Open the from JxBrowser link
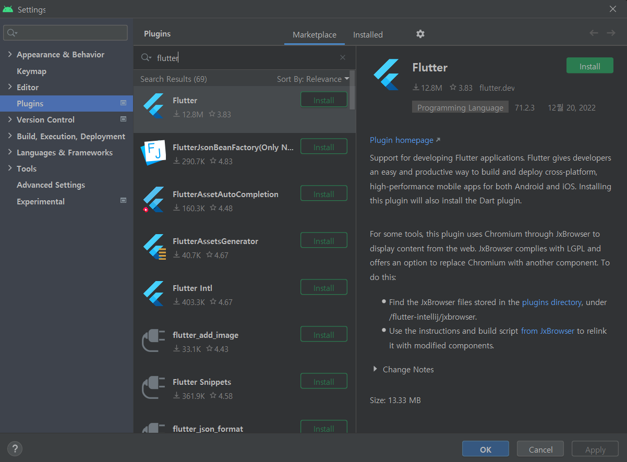 click(x=548, y=331)
